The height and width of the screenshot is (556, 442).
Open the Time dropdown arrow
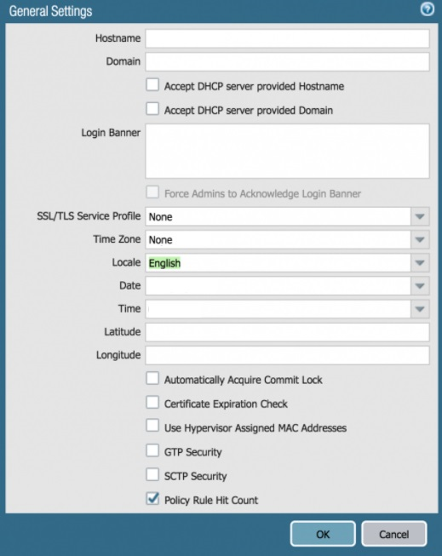click(x=420, y=309)
